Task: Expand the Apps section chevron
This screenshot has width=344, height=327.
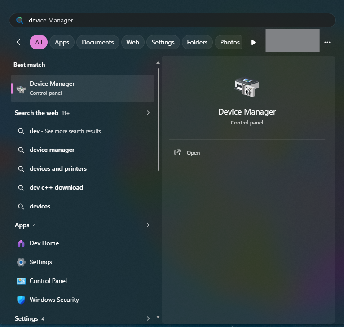Action: click(x=148, y=225)
